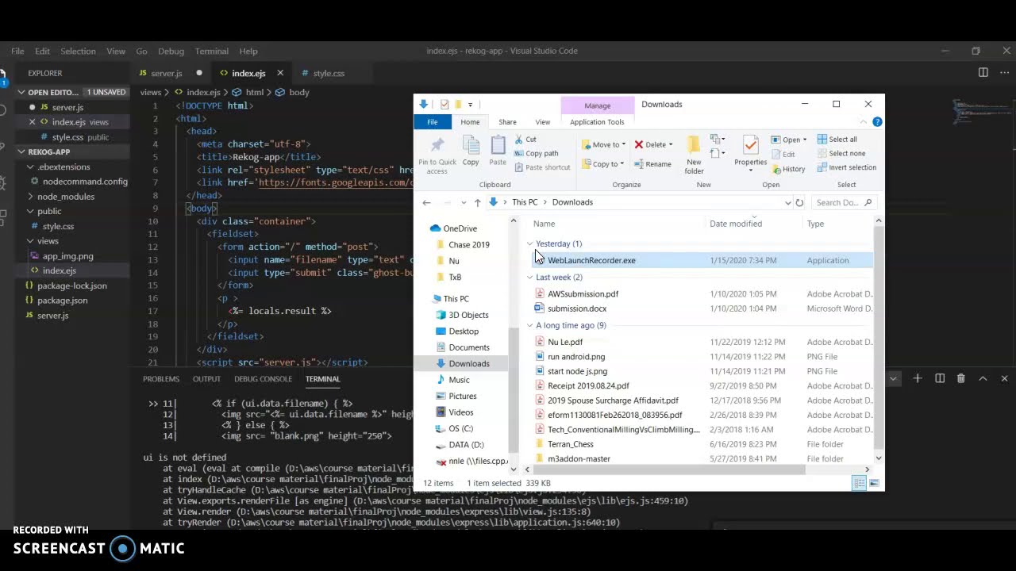The image size is (1016, 571).
Task: Click the Copy icon in Clipboard group
Action: [x=471, y=146]
